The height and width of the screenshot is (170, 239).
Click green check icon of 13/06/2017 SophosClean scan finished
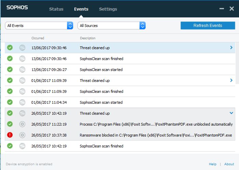tap(10, 59)
